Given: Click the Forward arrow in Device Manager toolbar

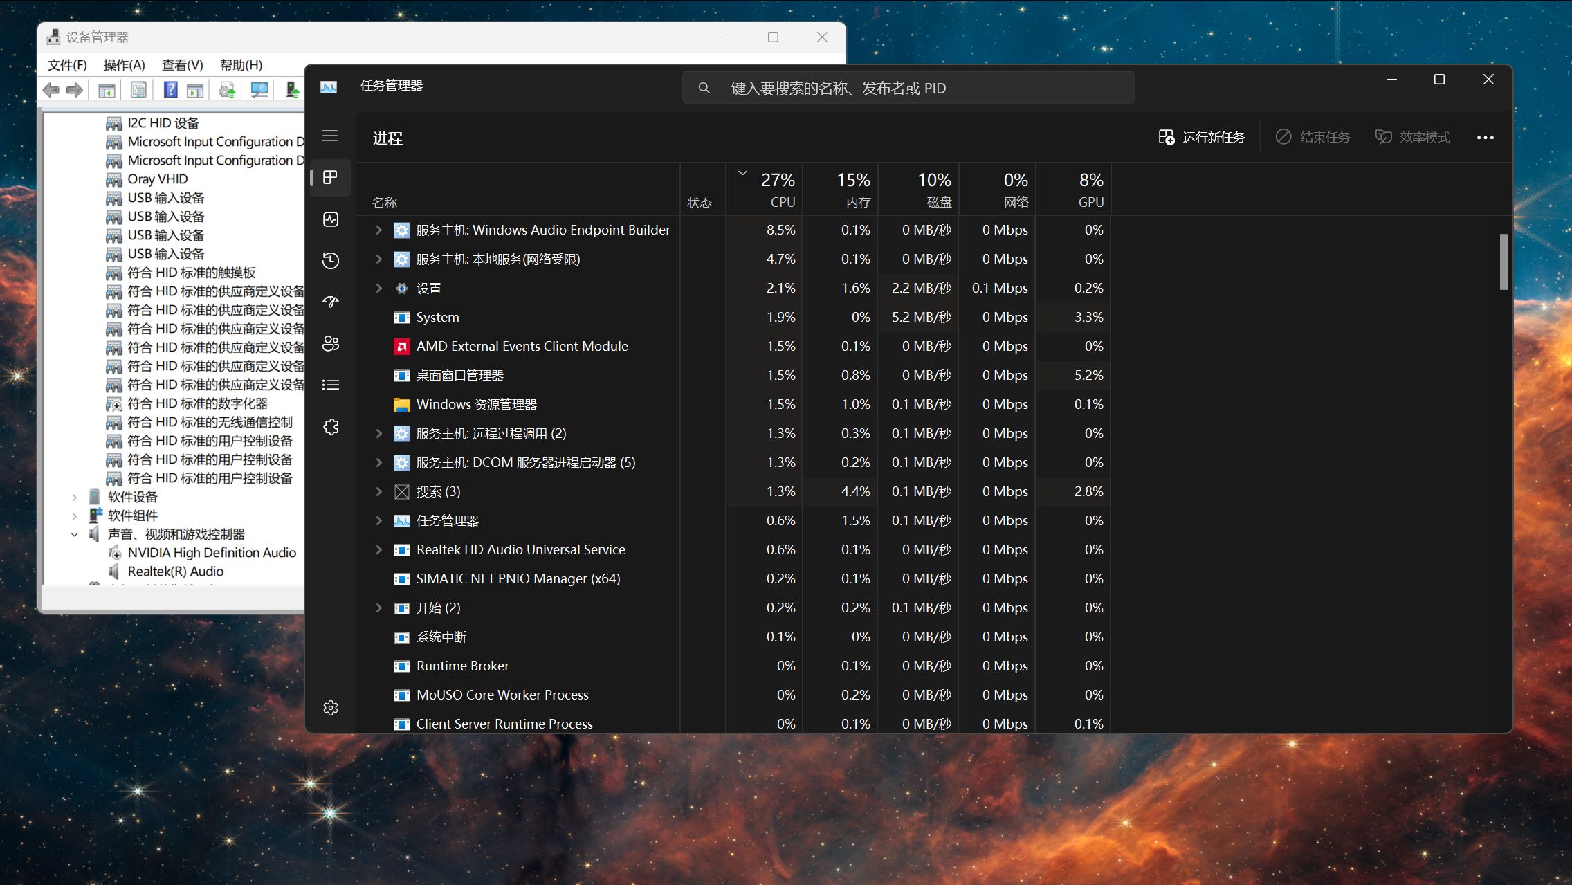Looking at the screenshot, I should [75, 90].
